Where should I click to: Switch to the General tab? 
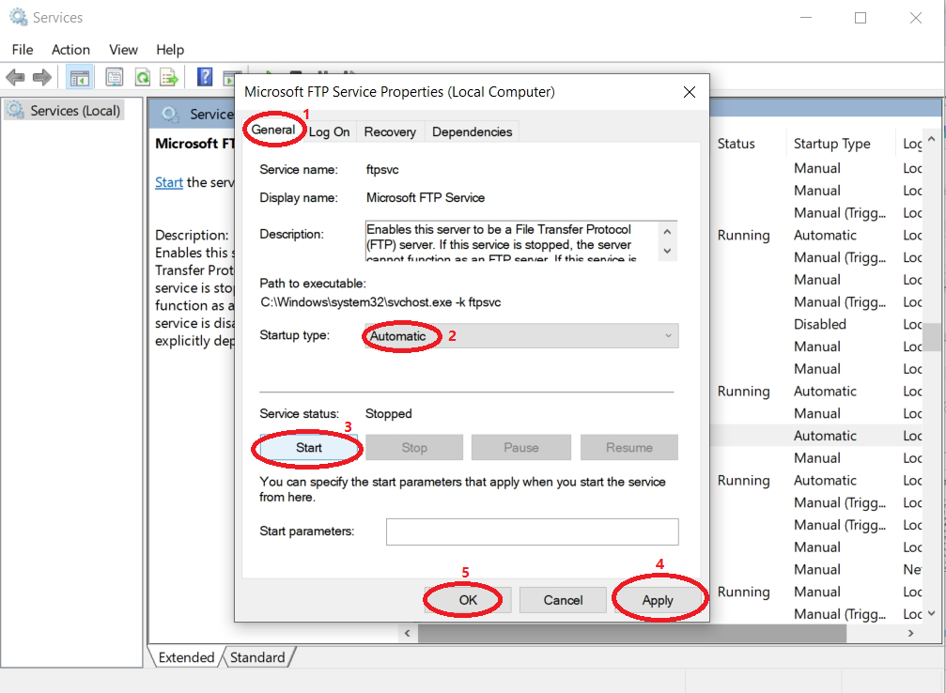click(x=273, y=130)
